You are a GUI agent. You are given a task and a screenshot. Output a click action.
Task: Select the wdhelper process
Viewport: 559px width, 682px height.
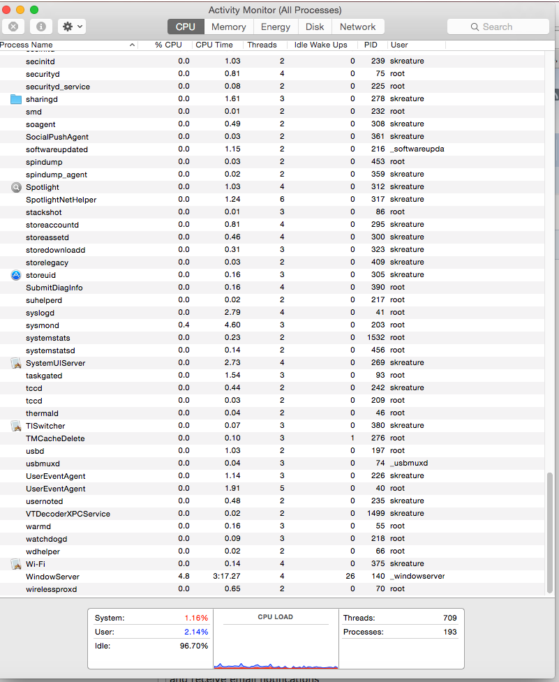pos(272,551)
